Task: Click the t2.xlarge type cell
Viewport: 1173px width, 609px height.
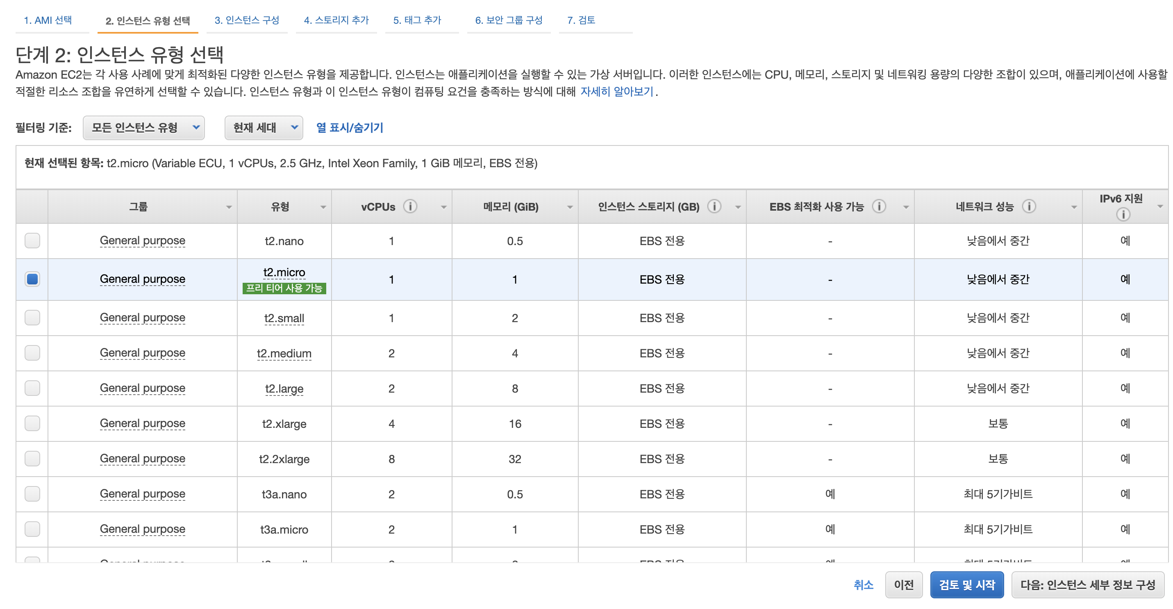Action: pyautogui.click(x=284, y=424)
